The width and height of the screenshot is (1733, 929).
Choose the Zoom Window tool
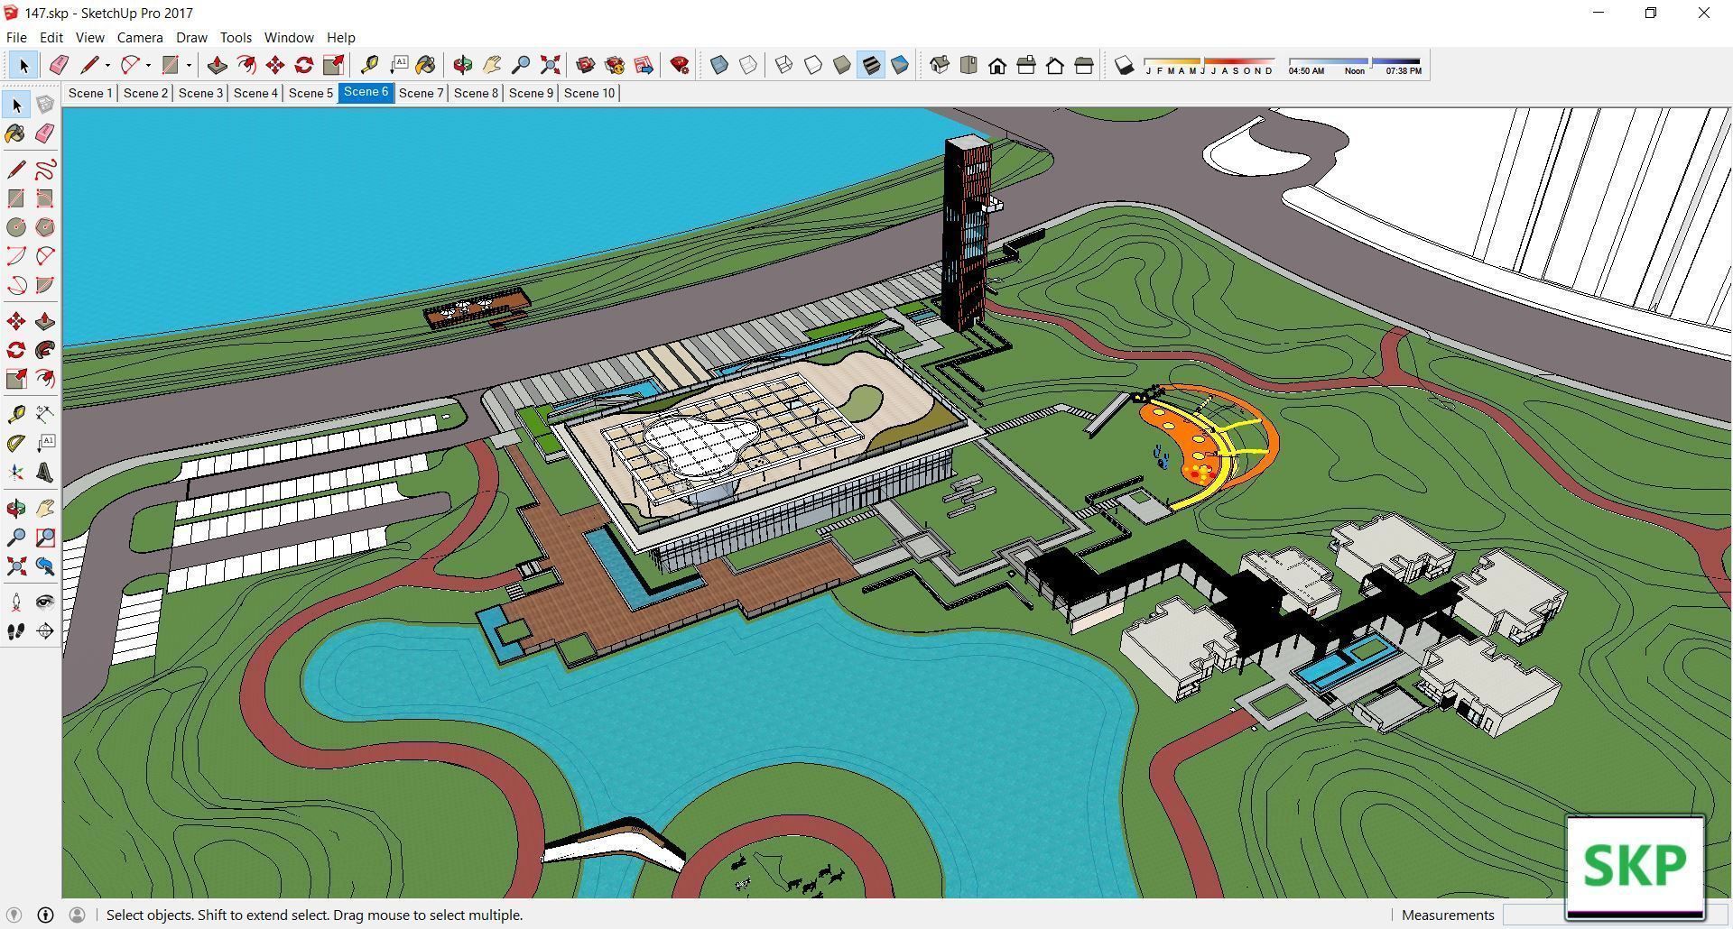(x=45, y=538)
